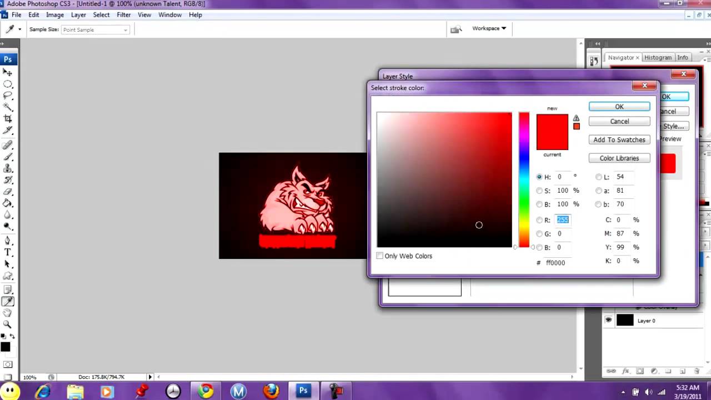Toggle visibility of Layer 0
This screenshot has height=400, width=711.
pos(608,321)
